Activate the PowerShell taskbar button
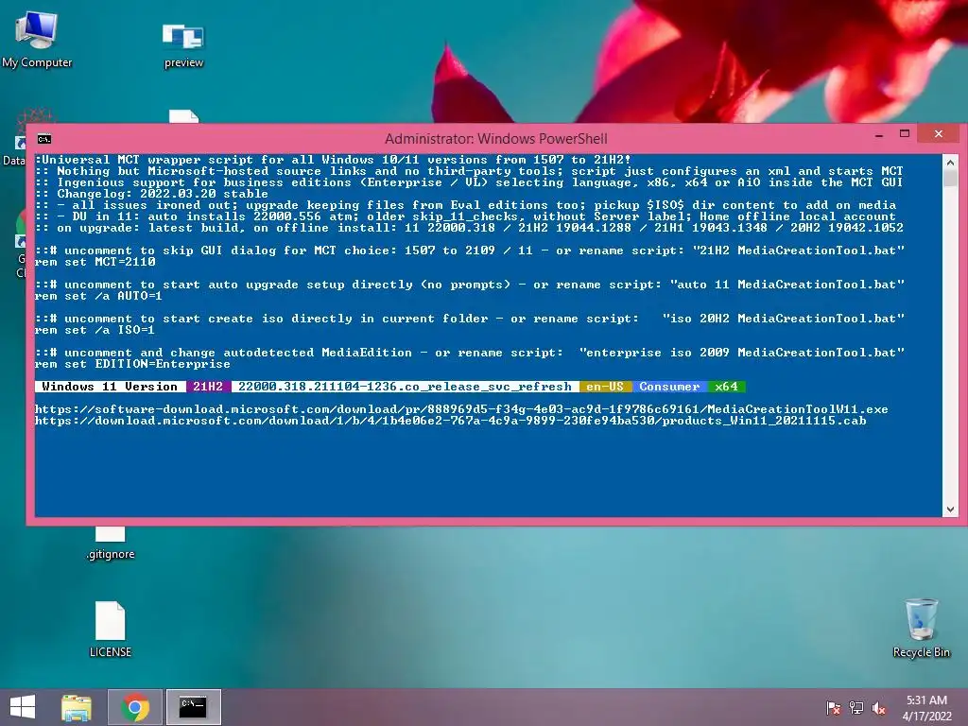 click(193, 707)
